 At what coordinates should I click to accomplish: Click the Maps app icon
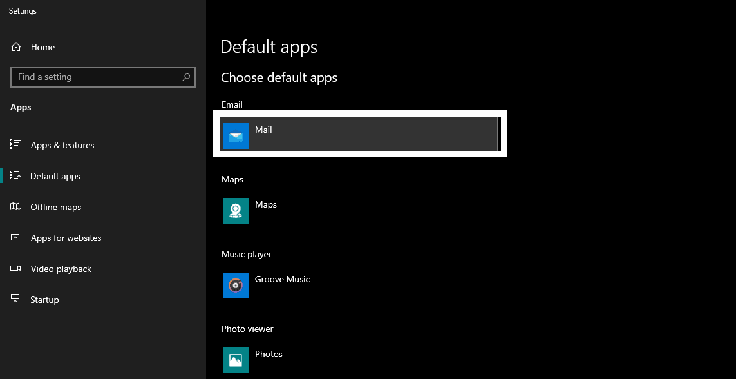coord(236,210)
